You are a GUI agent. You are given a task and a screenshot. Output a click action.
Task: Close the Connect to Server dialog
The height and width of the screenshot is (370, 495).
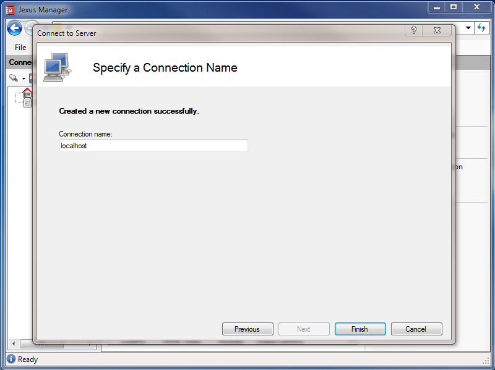(x=437, y=29)
